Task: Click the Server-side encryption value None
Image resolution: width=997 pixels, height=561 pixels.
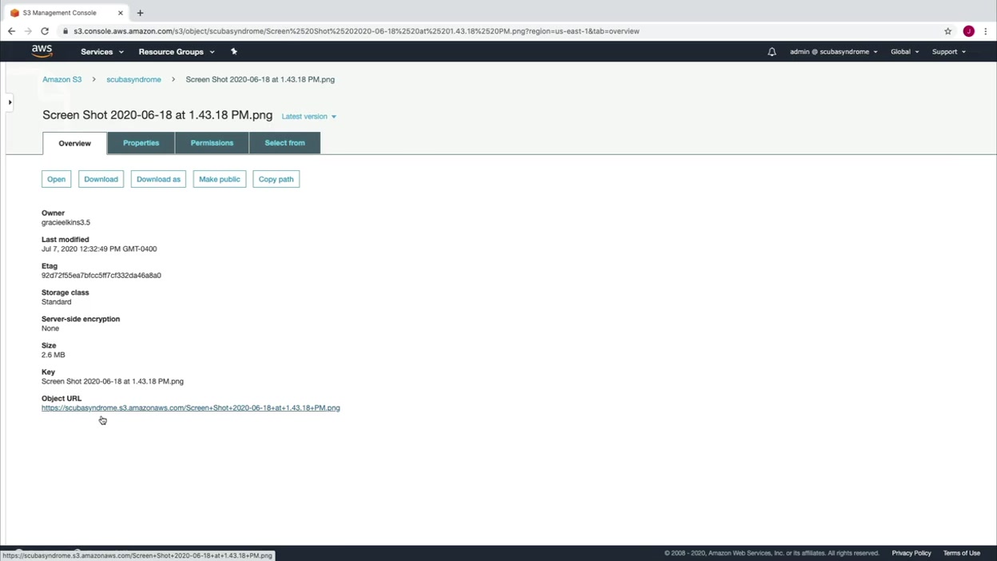Action: (50, 328)
